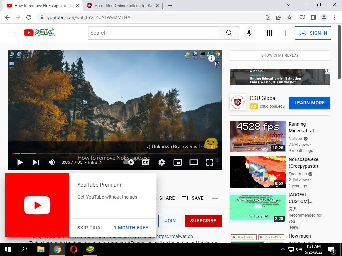Expand the Intro chapter list
342x256 pixels.
coord(95,162)
